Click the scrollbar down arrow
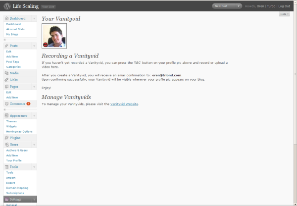 (295, 205)
